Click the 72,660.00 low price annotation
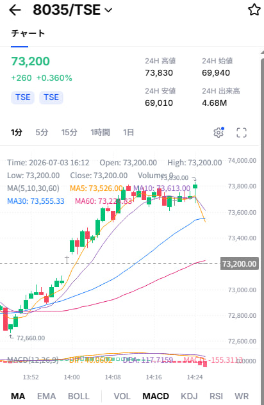Image resolution: width=264 pixels, height=405 pixels. 31,338
